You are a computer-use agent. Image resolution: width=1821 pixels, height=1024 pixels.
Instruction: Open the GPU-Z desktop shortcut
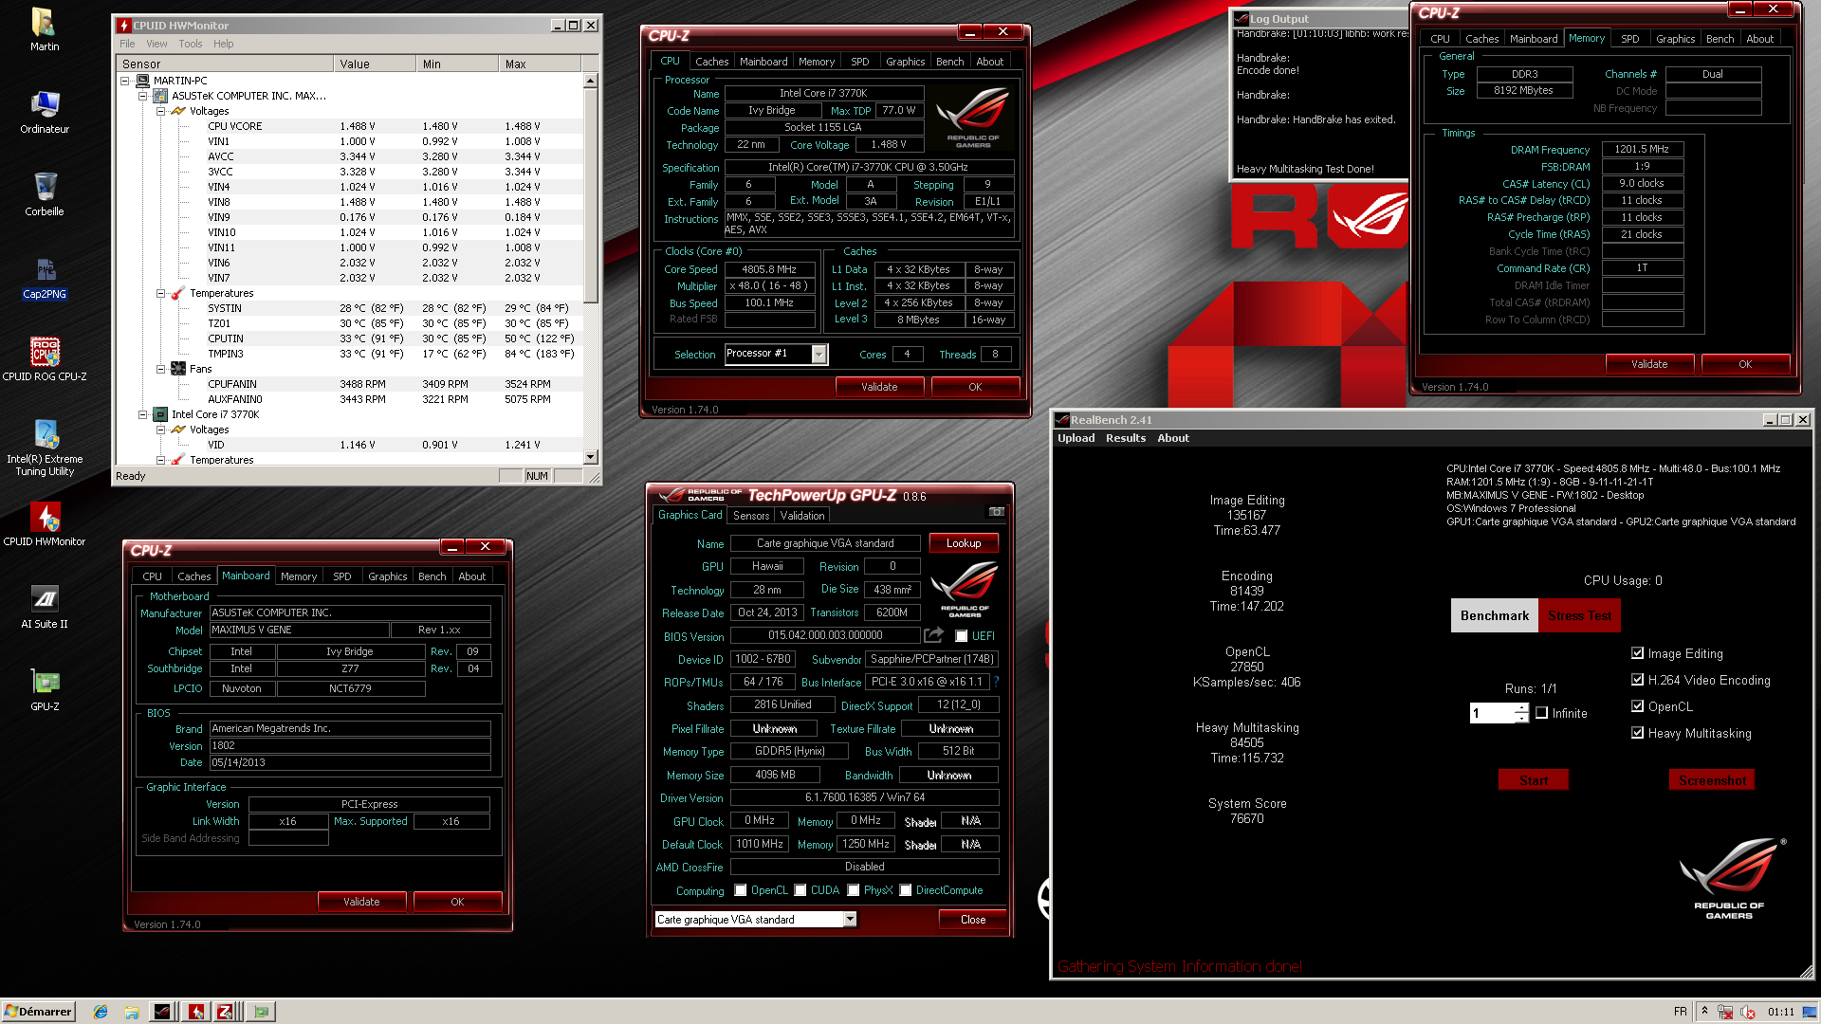click(x=44, y=689)
